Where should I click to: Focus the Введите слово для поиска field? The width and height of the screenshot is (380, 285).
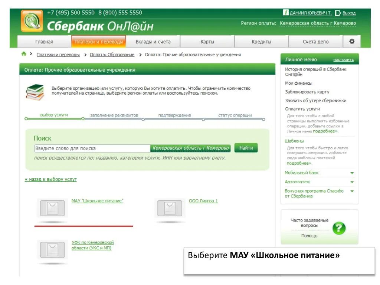pos(92,148)
